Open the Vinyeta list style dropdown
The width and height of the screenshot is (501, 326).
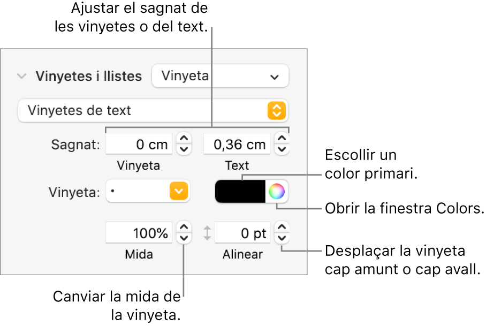pyautogui.click(x=220, y=76)
